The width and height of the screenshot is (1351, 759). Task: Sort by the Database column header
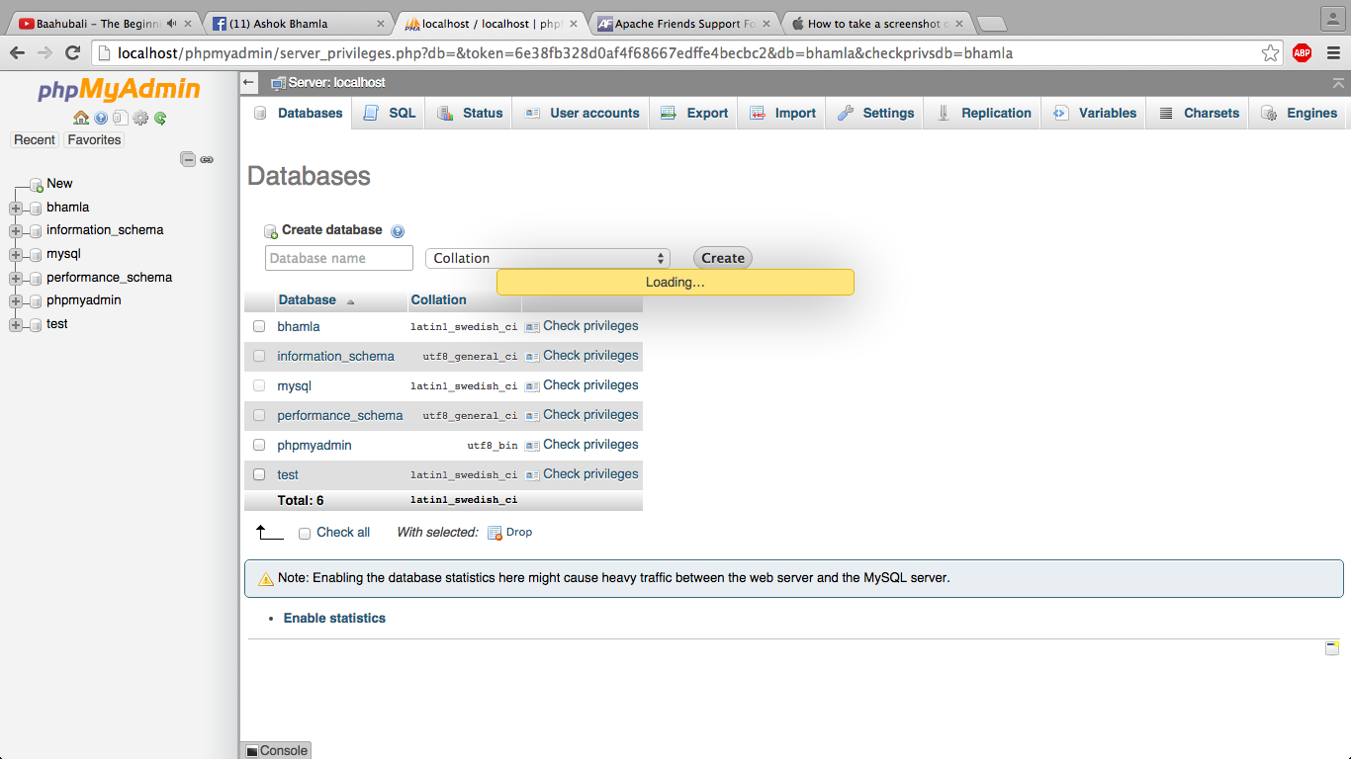pyautogui.click(x=307, y=299)
